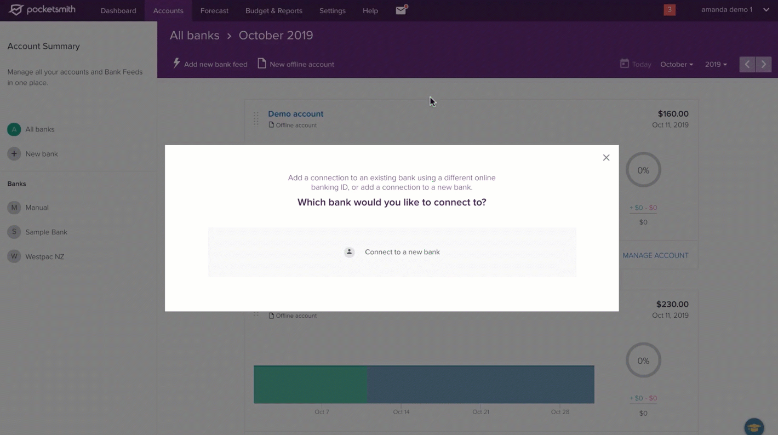Select Westpac NZ in the Banks list
The width and height of the screenshot is (778, 435).
click(44, 256)
